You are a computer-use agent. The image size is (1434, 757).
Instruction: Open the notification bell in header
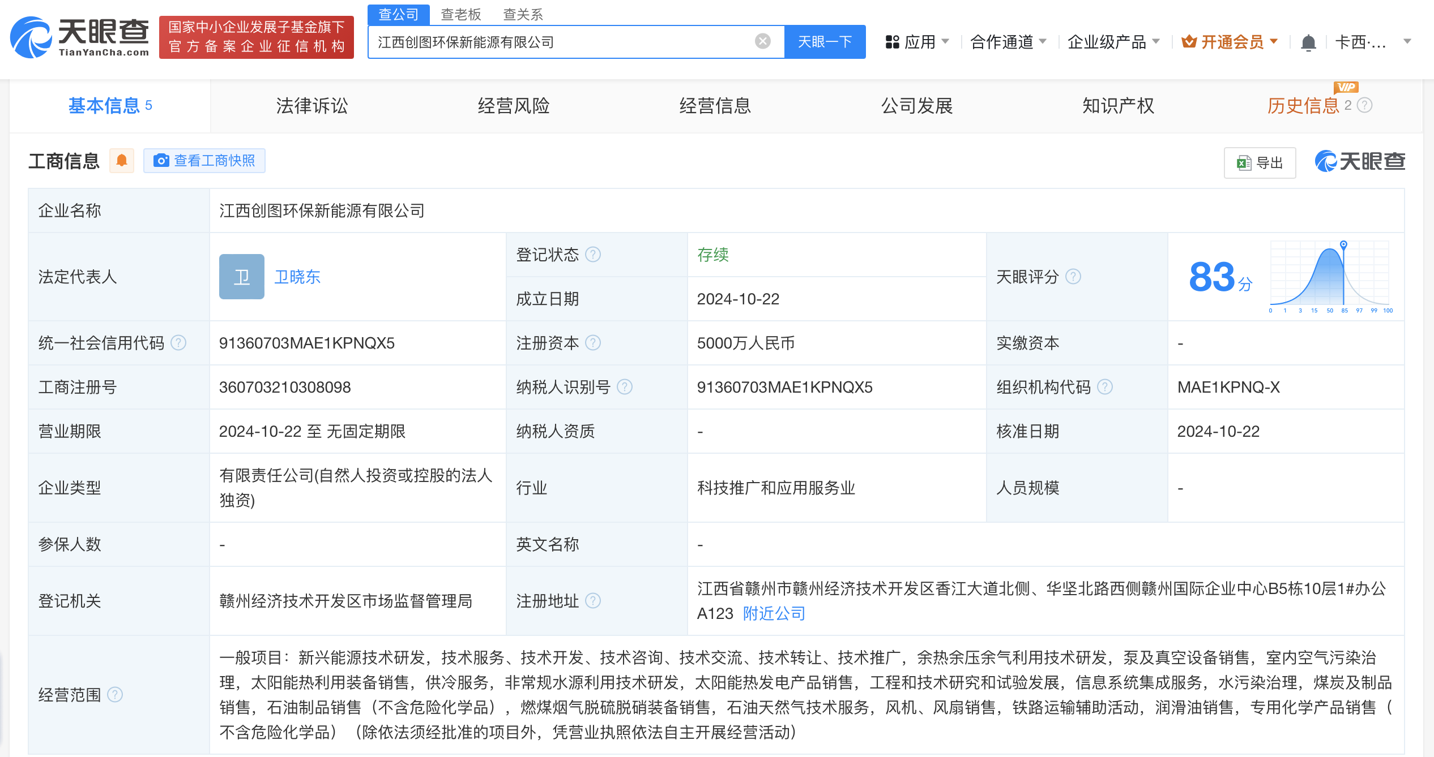pos(1308,42)
